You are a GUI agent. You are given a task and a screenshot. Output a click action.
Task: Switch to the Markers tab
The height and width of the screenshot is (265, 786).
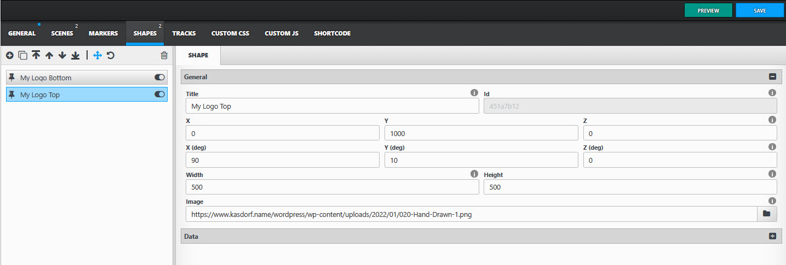pyautogui.click(x=103, y=33)
